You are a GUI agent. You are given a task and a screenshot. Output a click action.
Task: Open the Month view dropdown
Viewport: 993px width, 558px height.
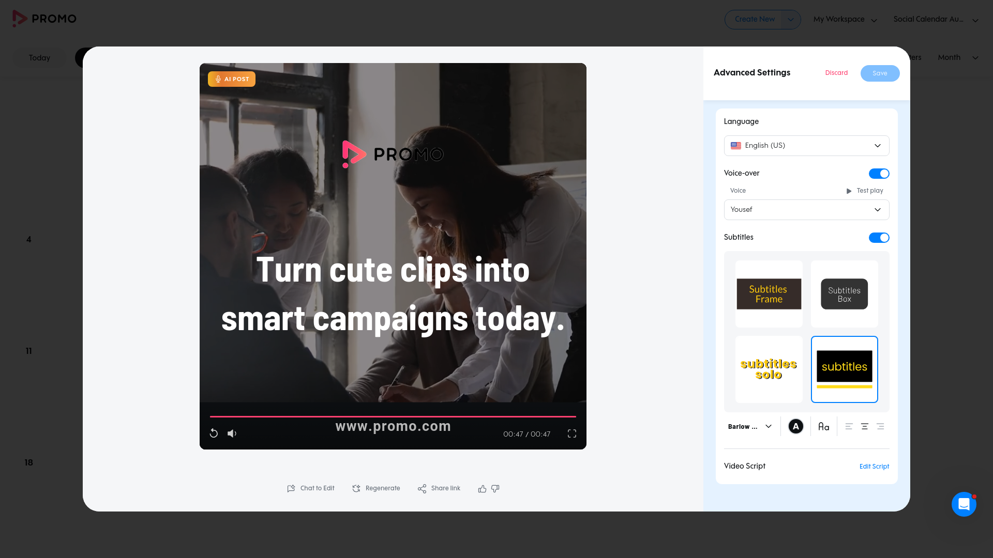tap(958, 57)
